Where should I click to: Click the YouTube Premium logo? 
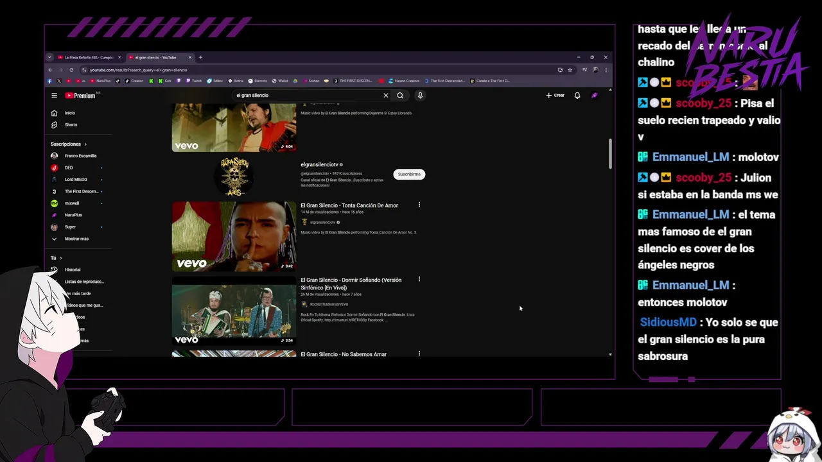point(81,95)
